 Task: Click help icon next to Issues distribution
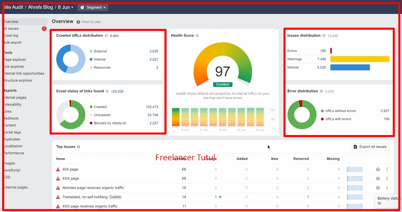pos(324,36)
